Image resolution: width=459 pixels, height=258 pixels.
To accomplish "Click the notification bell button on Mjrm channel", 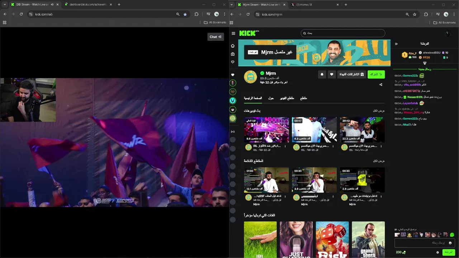I will point(322,74).
